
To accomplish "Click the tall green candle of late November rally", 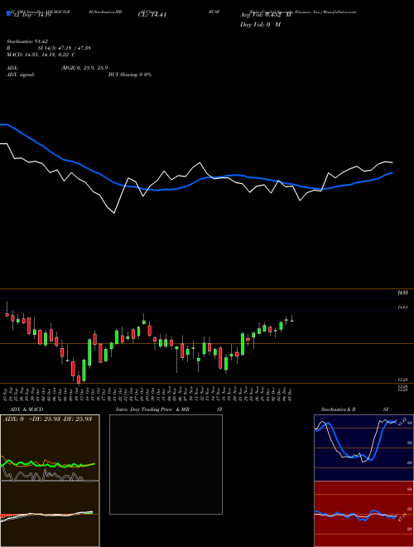I will pos(243,344).
